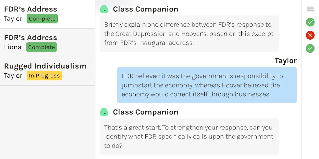
Task: Toggle the Complete badge on Taylor's FDR's Address
Action: click(x=42, y=19)
